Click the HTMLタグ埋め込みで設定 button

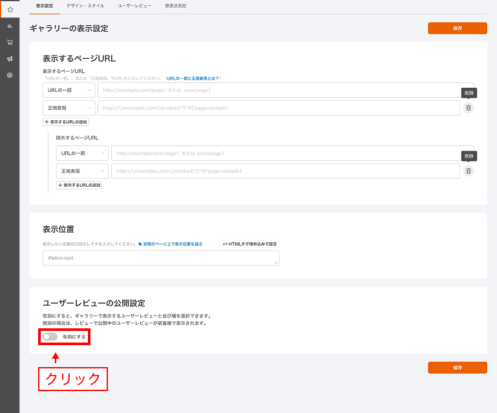coord(249,244)
